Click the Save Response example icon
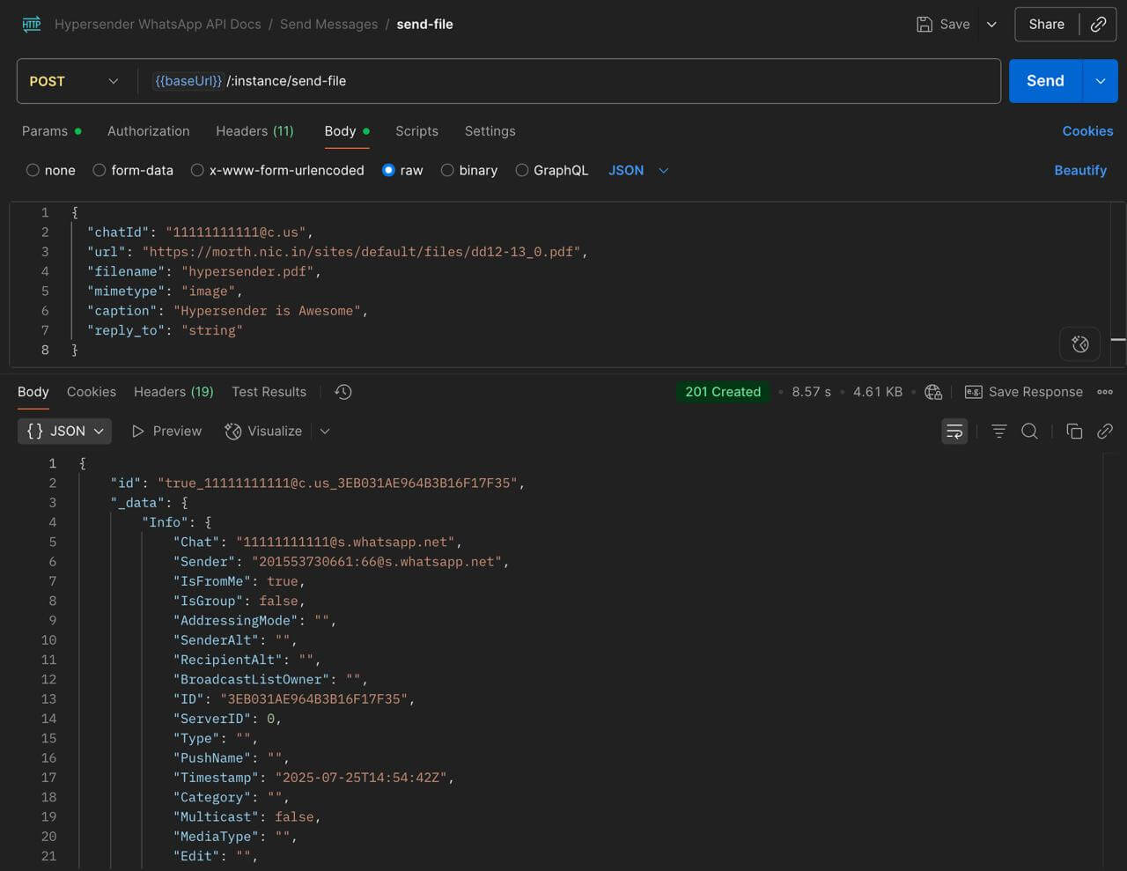Image resolution: width=1127 pixels, height=871 pixels. [x=973, y=392]
